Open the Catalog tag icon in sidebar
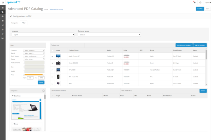Screen dimensions: 215x140 pyautogui.click(x=3, y=12)
